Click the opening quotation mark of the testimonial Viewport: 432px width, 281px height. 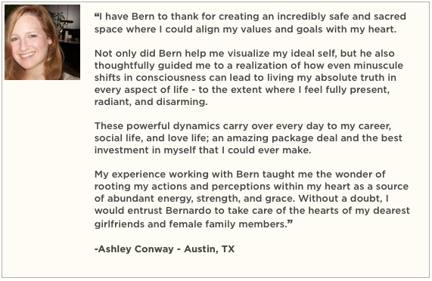click(96, 15)
